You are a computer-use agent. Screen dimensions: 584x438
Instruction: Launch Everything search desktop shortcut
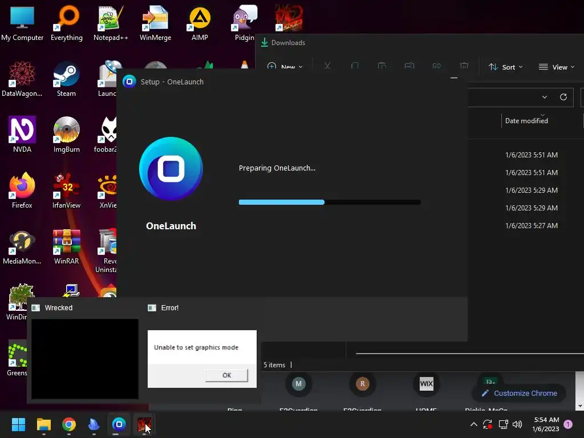[67, 23]
